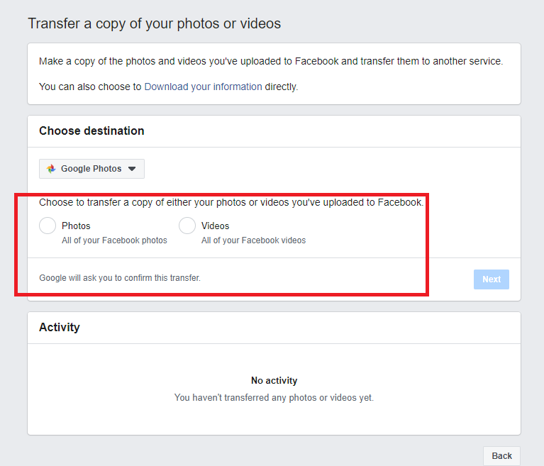Image resolution: width=544 pixels, height=466 pixels.
Task: Click the 'Choose to transfer a copy' instruction
Action: point(231,202)
